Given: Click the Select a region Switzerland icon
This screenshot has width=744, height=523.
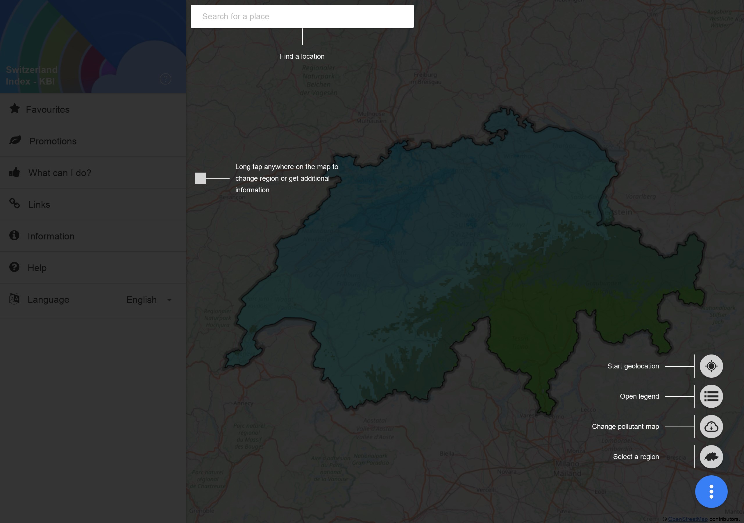Looking at the screenshot, I should [711, 457].
